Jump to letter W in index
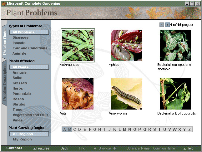 [174, 129]
